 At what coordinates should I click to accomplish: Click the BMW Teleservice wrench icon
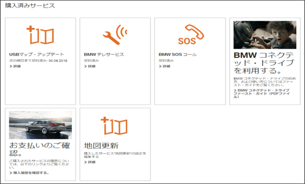[115, 35]
